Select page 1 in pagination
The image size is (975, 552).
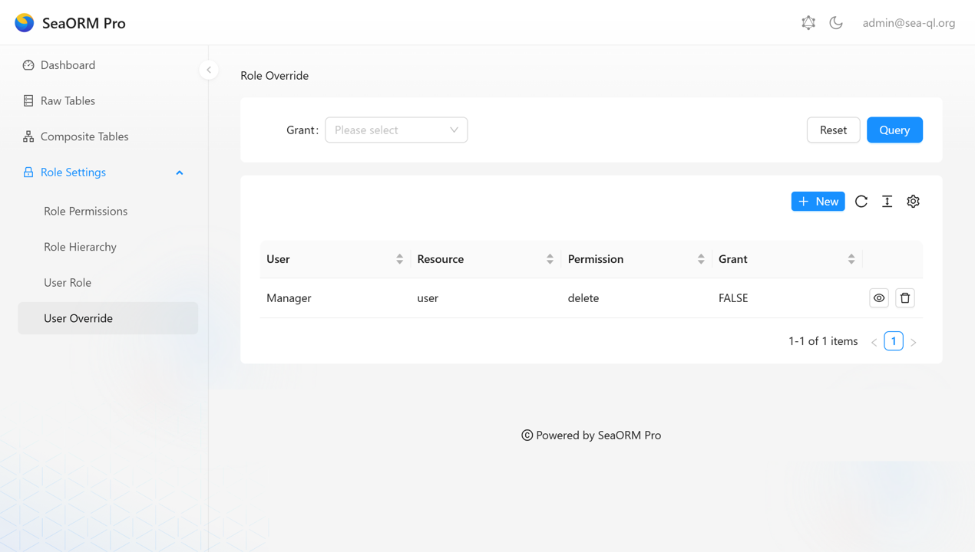point(894,341)
